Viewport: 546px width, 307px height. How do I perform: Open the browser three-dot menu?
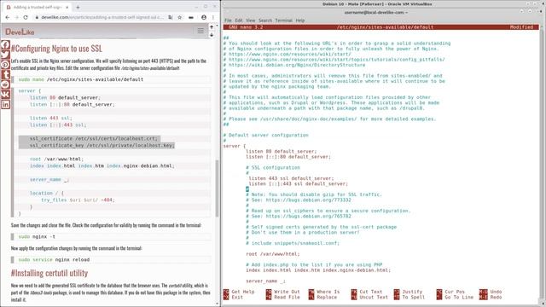point(213,17)
